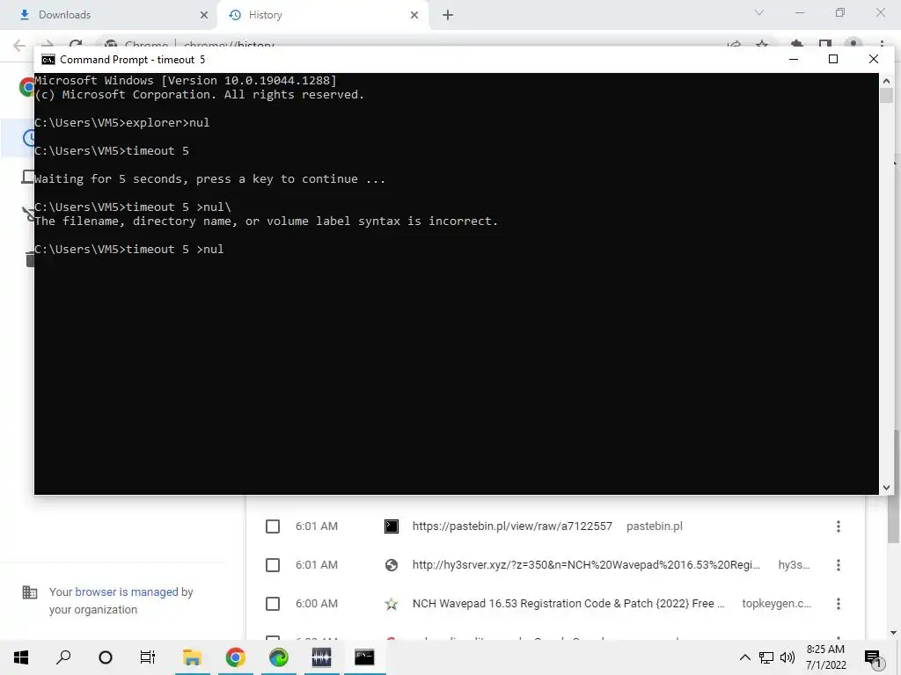The height and width of the screenshot is (675, 901).
Task: Close the History tab
Action: pyautogui.click(x=414, y=15)
